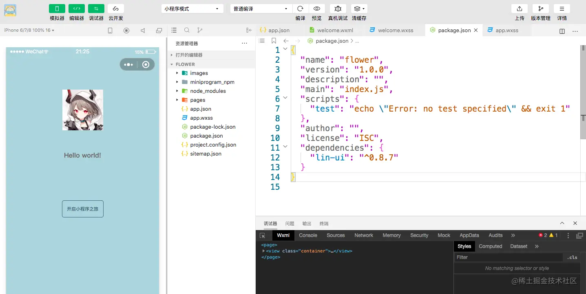Switch to the app.json editor tab
Screen dimensions: 586x294
279,30
